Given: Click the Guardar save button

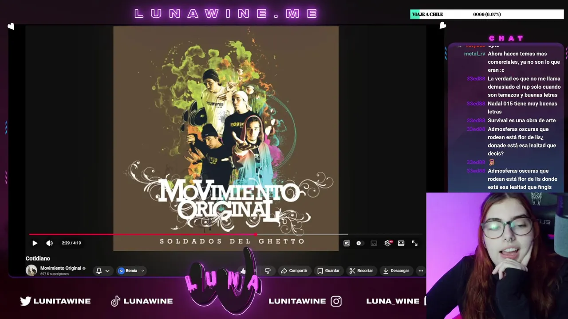Looking at the screenshot, I should pyautogui.click(x=328, y=271).
